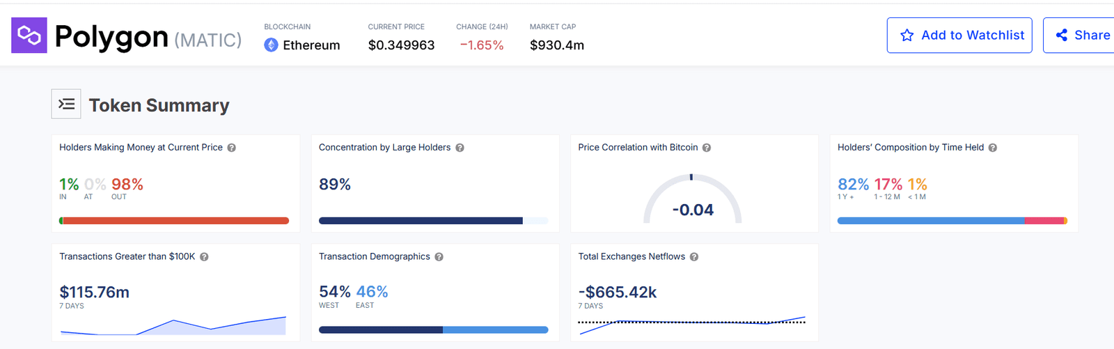Image resolution: width=1114 pixels, height=349 pixels.
Task: Select the Bitcoin correlation gauge
Action: click(692, 201)
